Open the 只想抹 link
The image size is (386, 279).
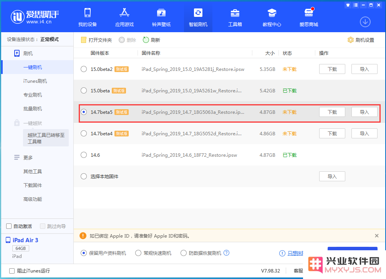pyautogui.click(x=295, y=253)
